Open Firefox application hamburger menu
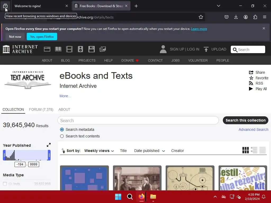Image resolution: width=271 pixels, height=203 pixels. 265,17
